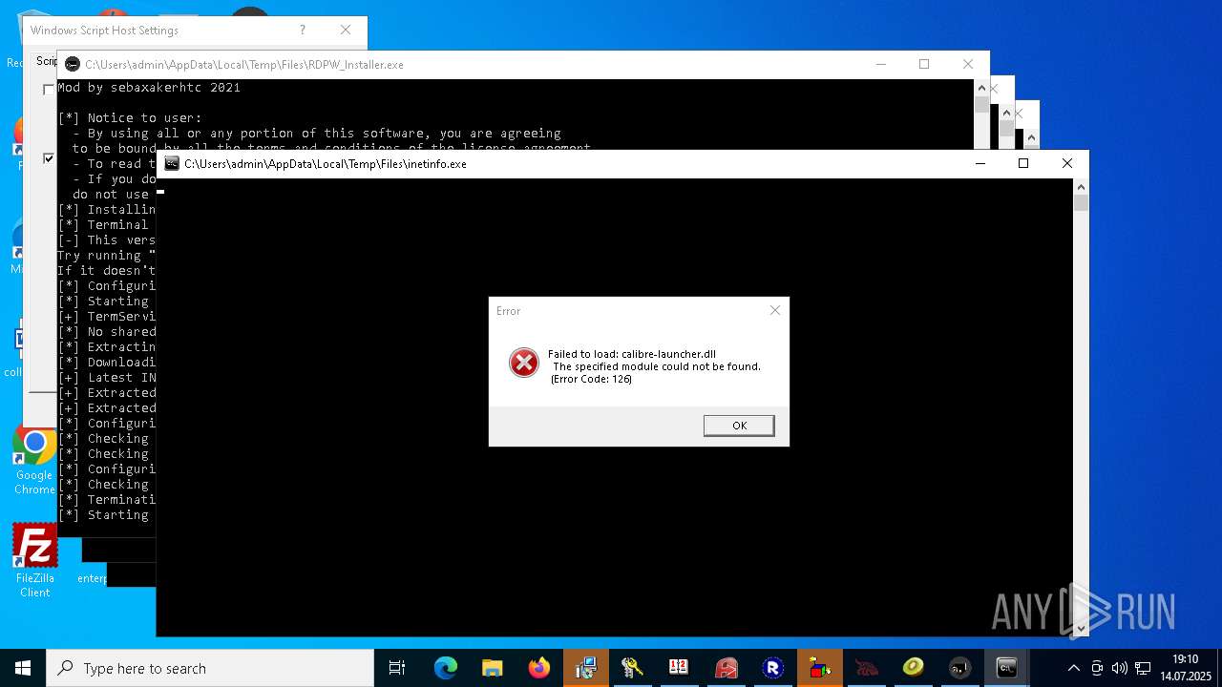Click the keys icon on the taskbar
Viewport: 1222px width, 687px height.
pos(632,668)
